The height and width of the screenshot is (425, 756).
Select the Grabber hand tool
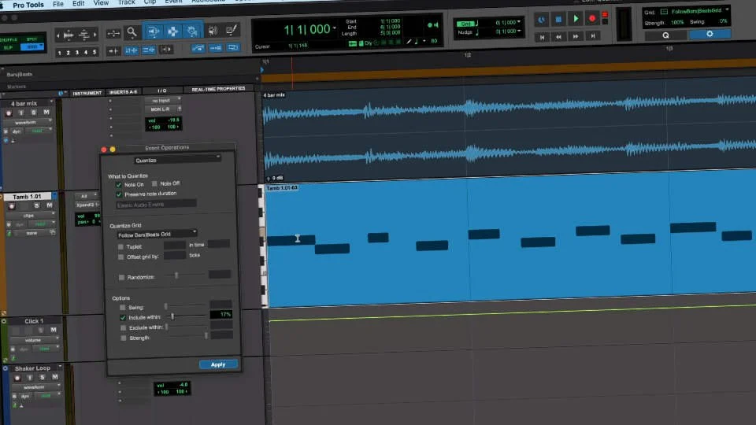tap(192, 31)
